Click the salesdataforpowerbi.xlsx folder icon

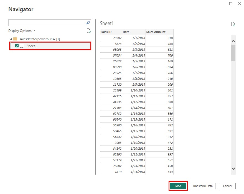(x=15, y=39)
